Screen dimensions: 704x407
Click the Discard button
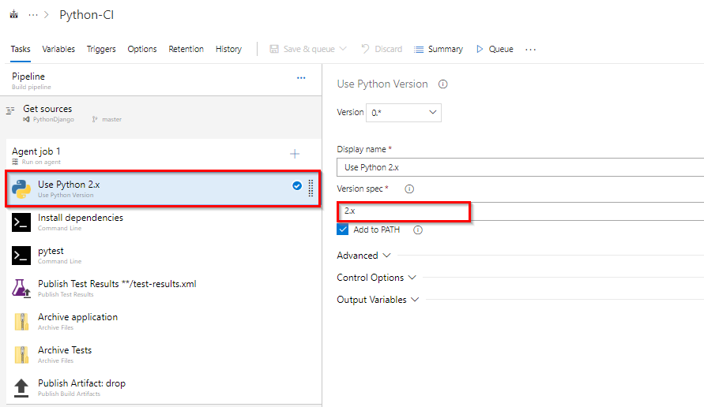382,49
